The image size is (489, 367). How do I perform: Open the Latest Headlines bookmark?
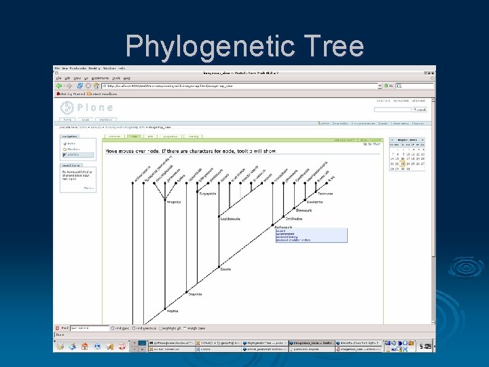coord(102,94)
